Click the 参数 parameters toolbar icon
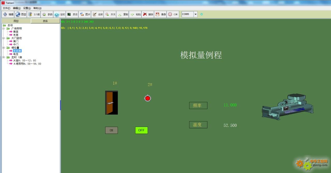Image resolution: width=331 pixels, height=173 pixels. [44, 14]
